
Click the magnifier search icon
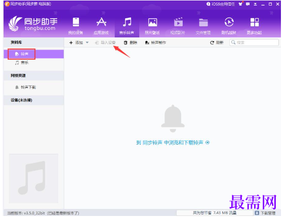click(233, 42)
